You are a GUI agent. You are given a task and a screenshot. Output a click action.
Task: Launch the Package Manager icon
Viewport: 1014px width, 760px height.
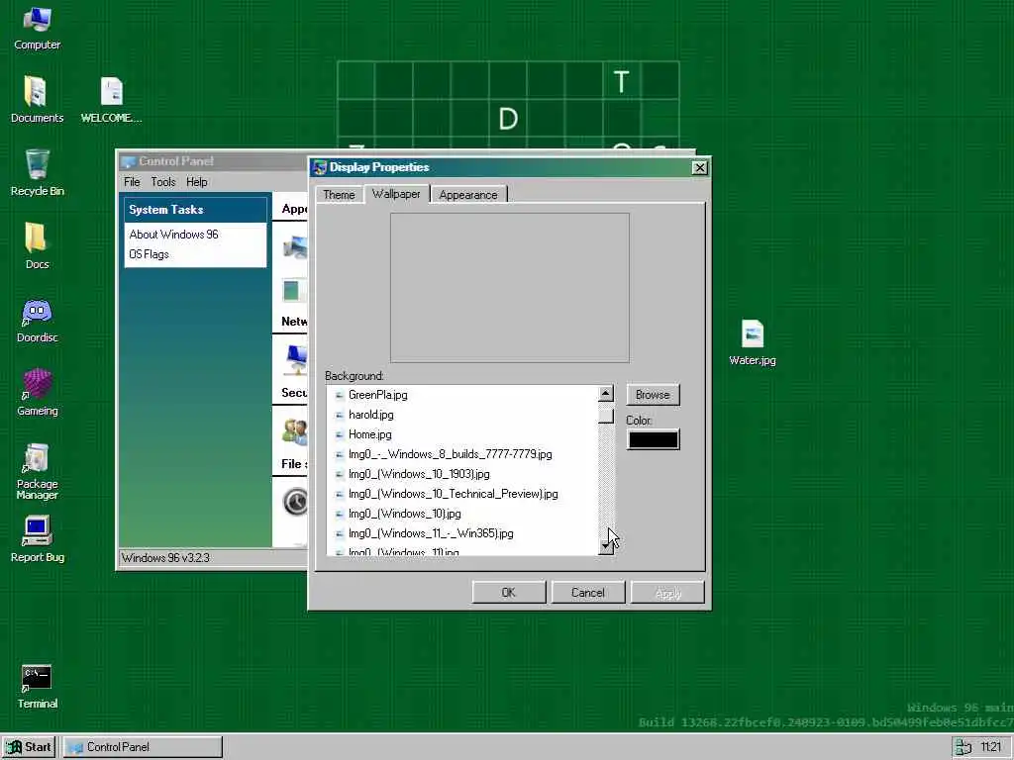pos(37,471)
